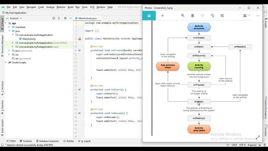This screenshot has height=151, width=268.
Task: Open the VCS menu
Action: [x=92, y=7]
